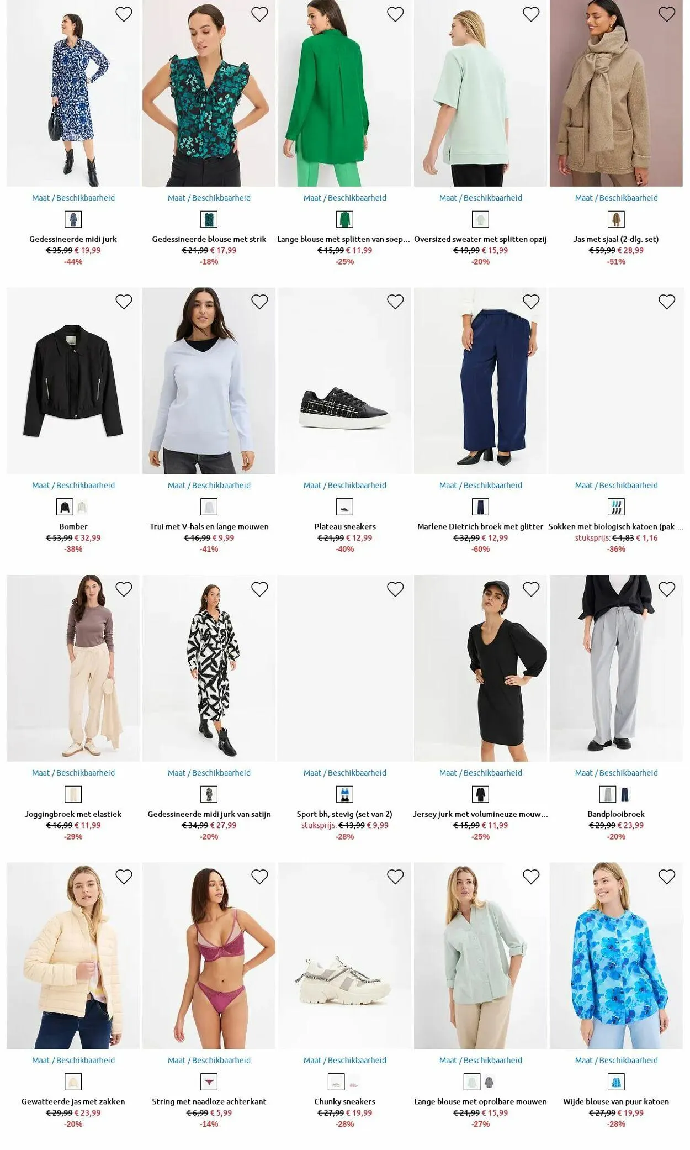Select white color swatch for Bomber
The height and width of the screenshot is (1150, 690).
(82, 507)
